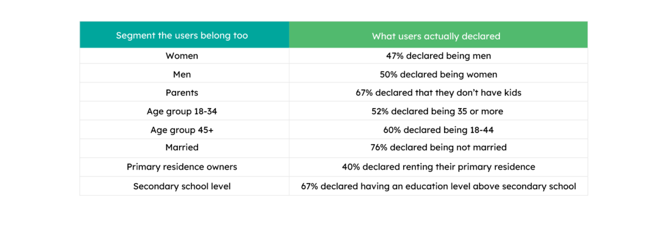The image size is (662, 227).
Task: Click the 'Secondary school level' cell
Action: (x=182, y=186)
